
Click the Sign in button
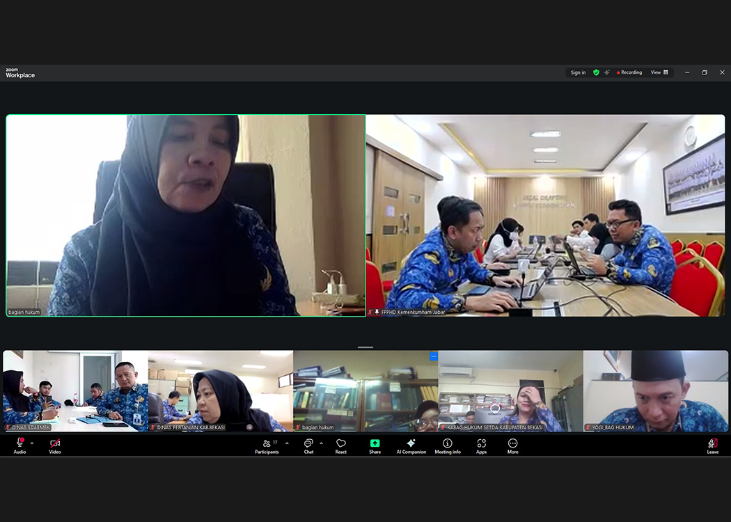click(578, 72)
